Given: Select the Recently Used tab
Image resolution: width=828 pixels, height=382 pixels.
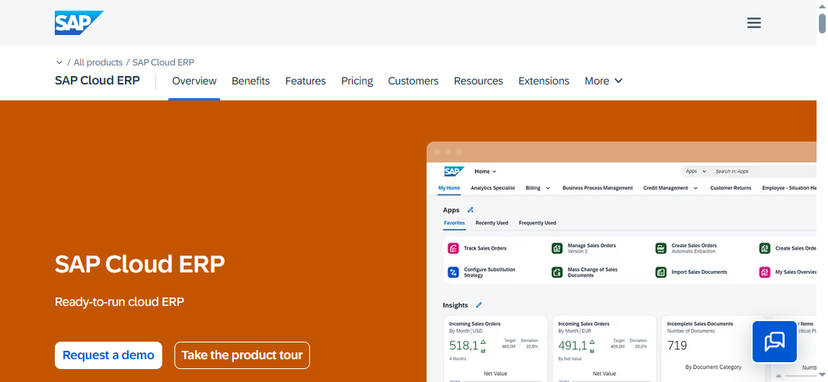Looking at the screenshot, I should pyautogui.click(x=491, y=223).
